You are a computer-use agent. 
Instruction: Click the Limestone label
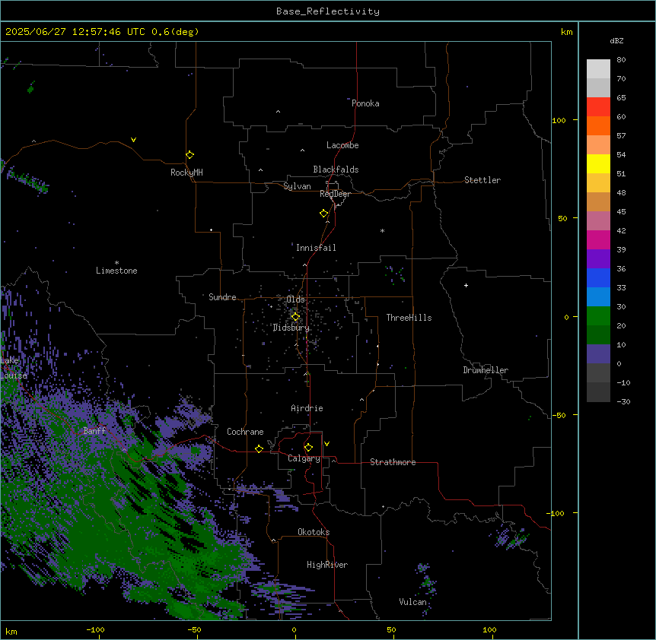point(116,271)
